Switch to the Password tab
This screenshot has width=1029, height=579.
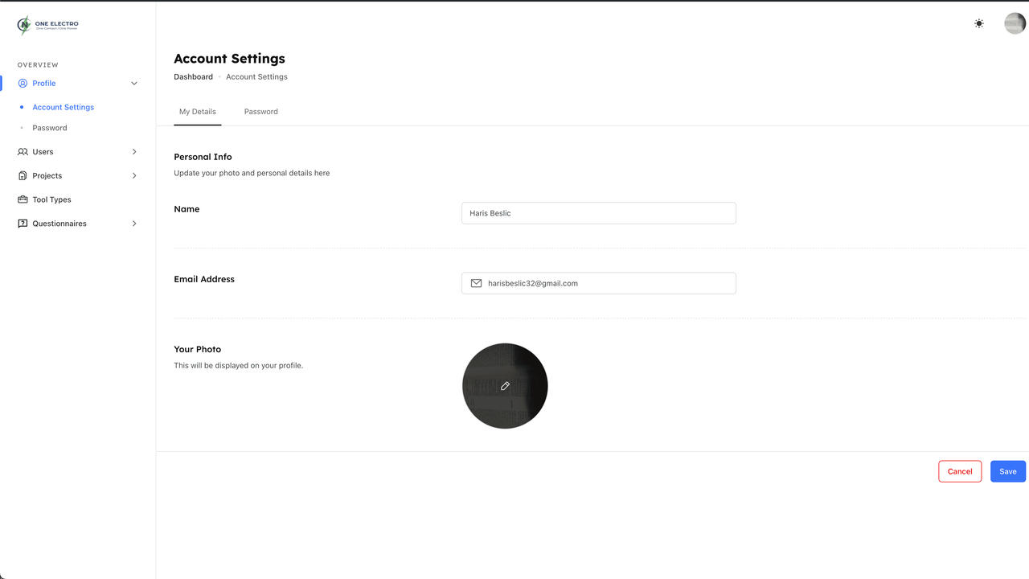click(260, 112)
